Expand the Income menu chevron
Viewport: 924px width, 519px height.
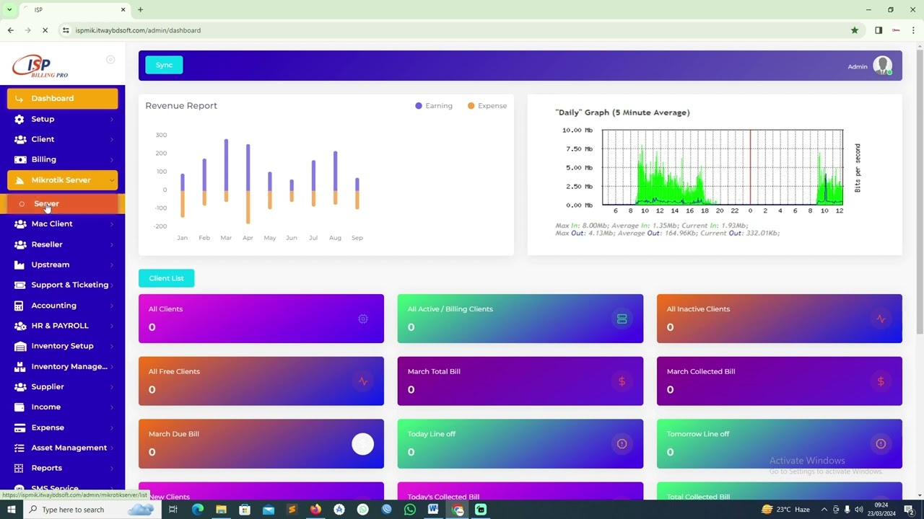click(112, 407)
